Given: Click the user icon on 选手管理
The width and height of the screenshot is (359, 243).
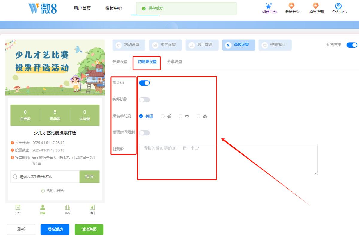Looking at the screenshot, I should click(x=192, y=45).
